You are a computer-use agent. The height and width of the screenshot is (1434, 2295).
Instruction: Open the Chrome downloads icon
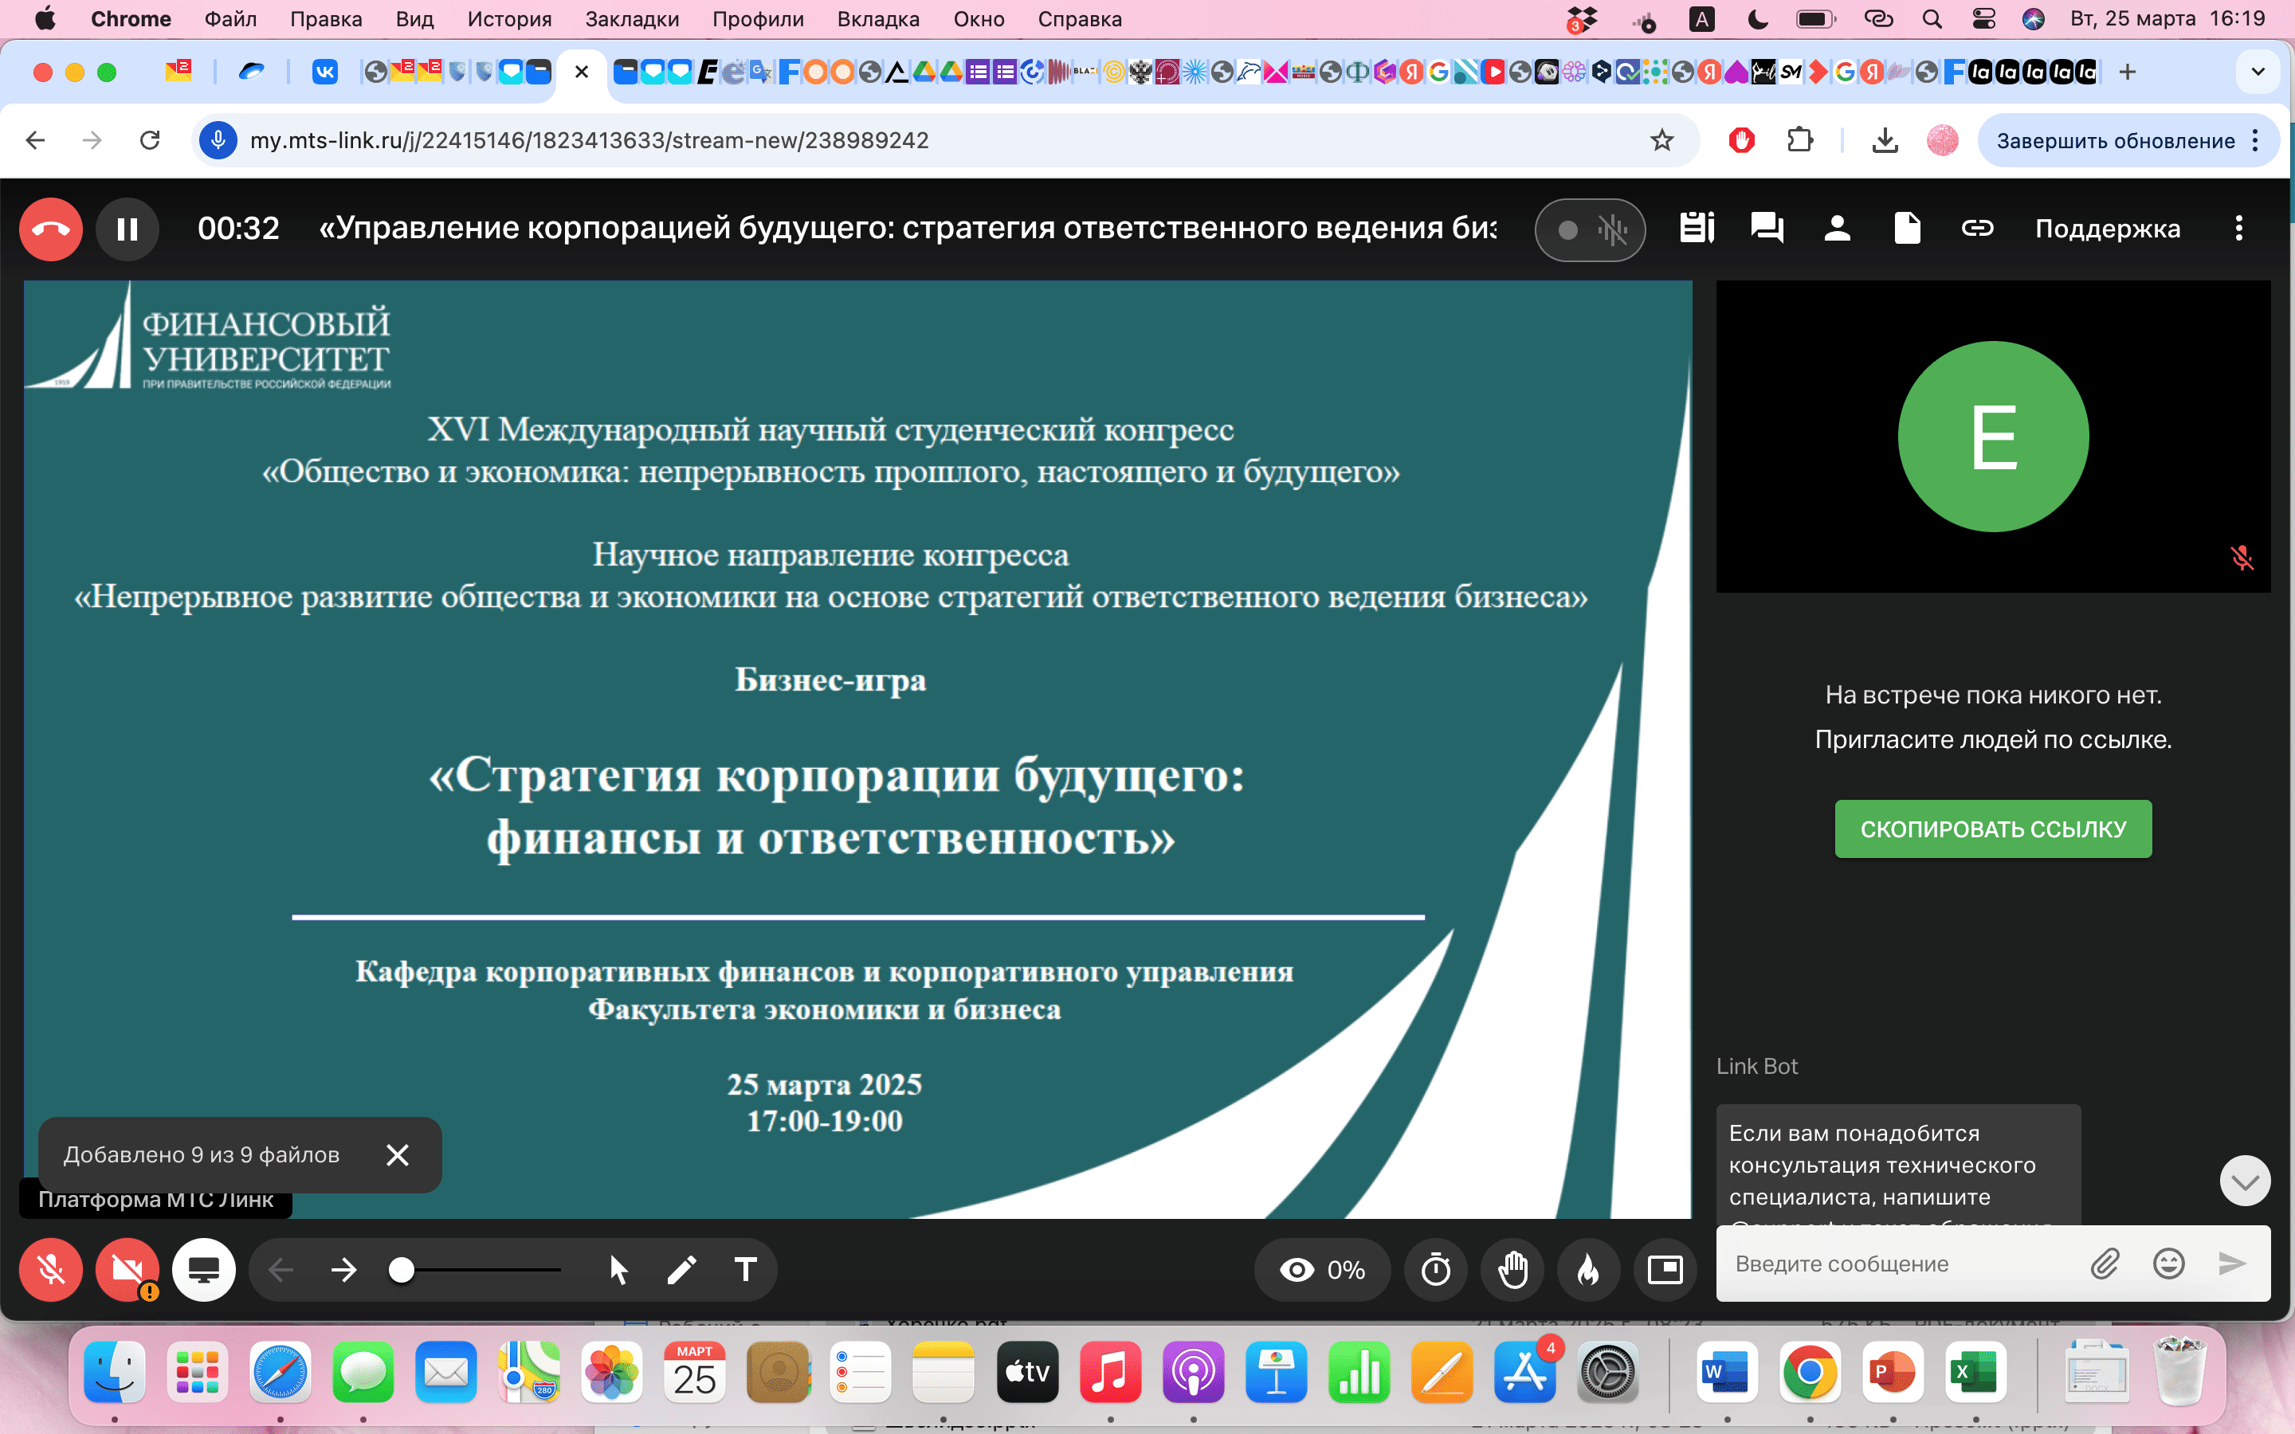tap(1885, 140)
